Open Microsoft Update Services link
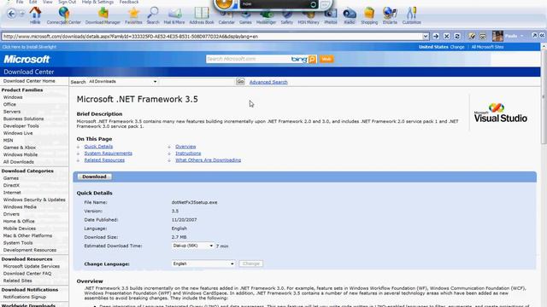 pos(32,266)
